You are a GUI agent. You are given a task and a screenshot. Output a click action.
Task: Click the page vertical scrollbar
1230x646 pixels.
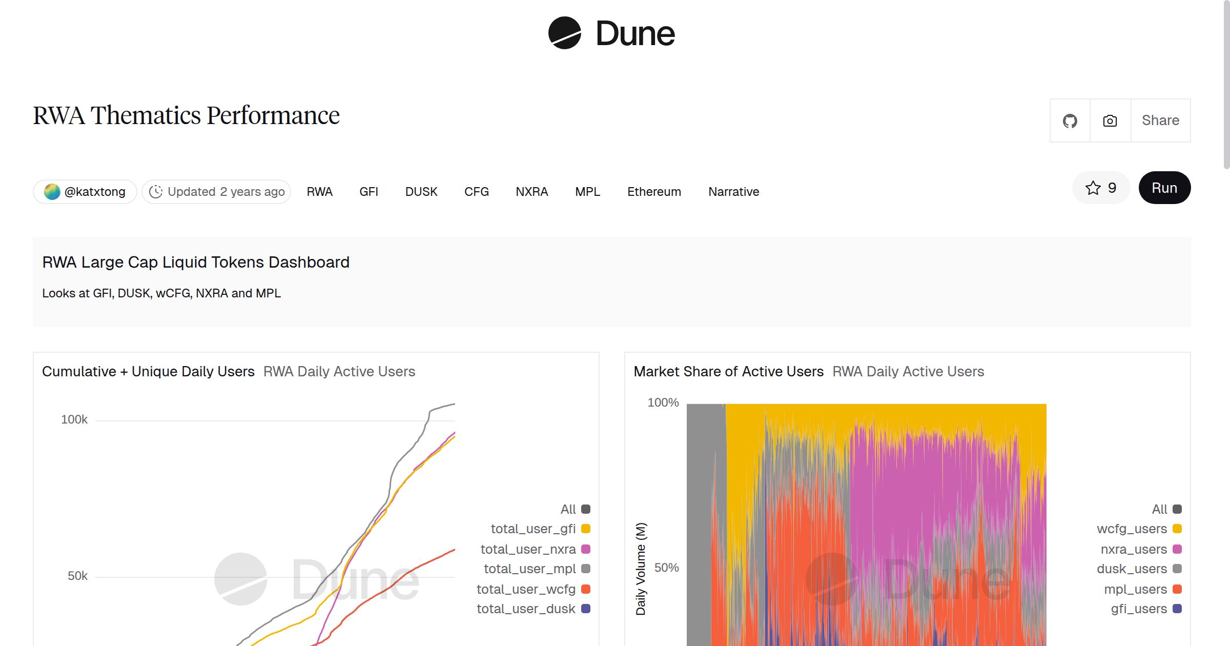pyautogui.click(x=1226, y=85)
